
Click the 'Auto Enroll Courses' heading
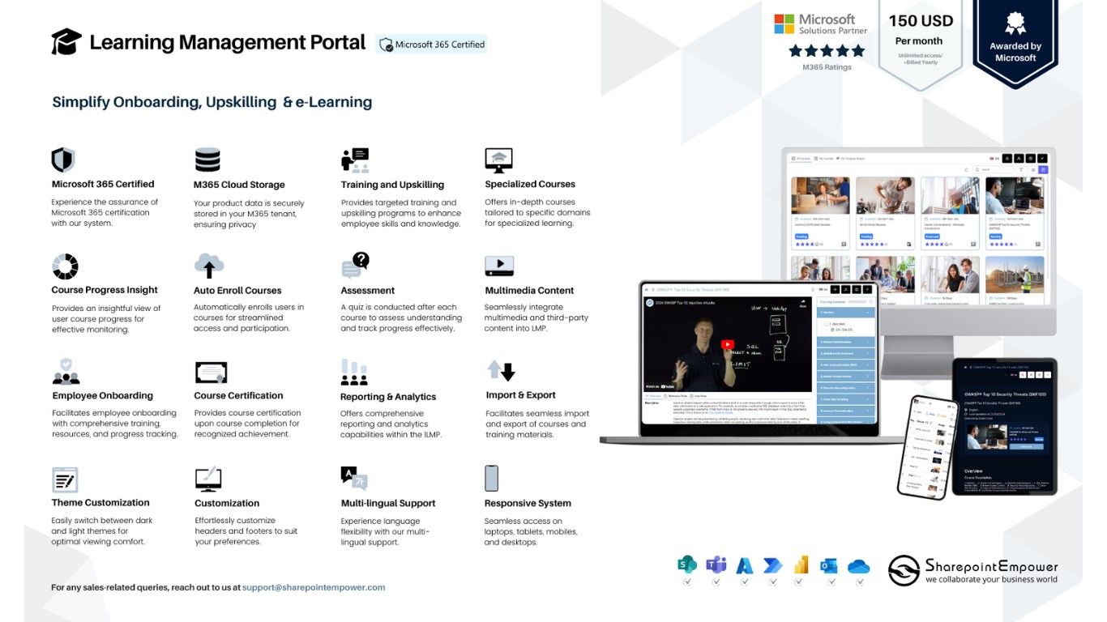(237, 291)
